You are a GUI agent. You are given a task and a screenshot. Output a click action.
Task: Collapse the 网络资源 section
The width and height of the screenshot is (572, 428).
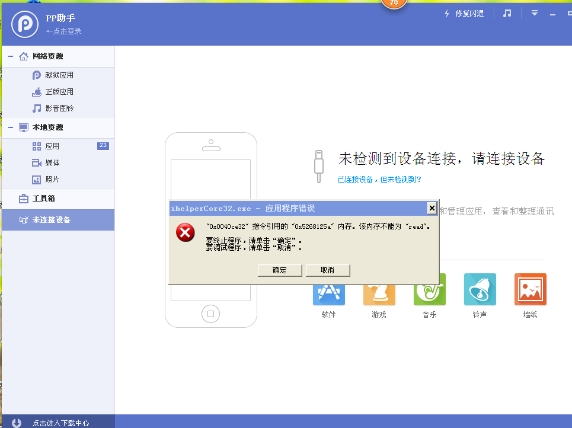(x=11, y=56)
